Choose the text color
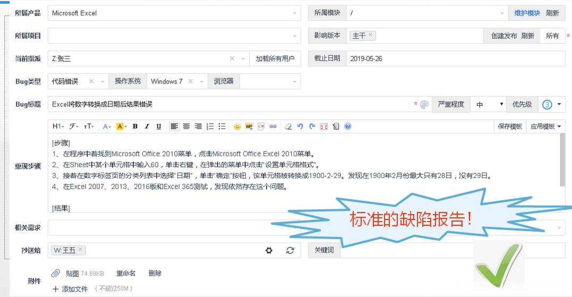This screenshot has width=572, height=297. click(x=107, y=126)
